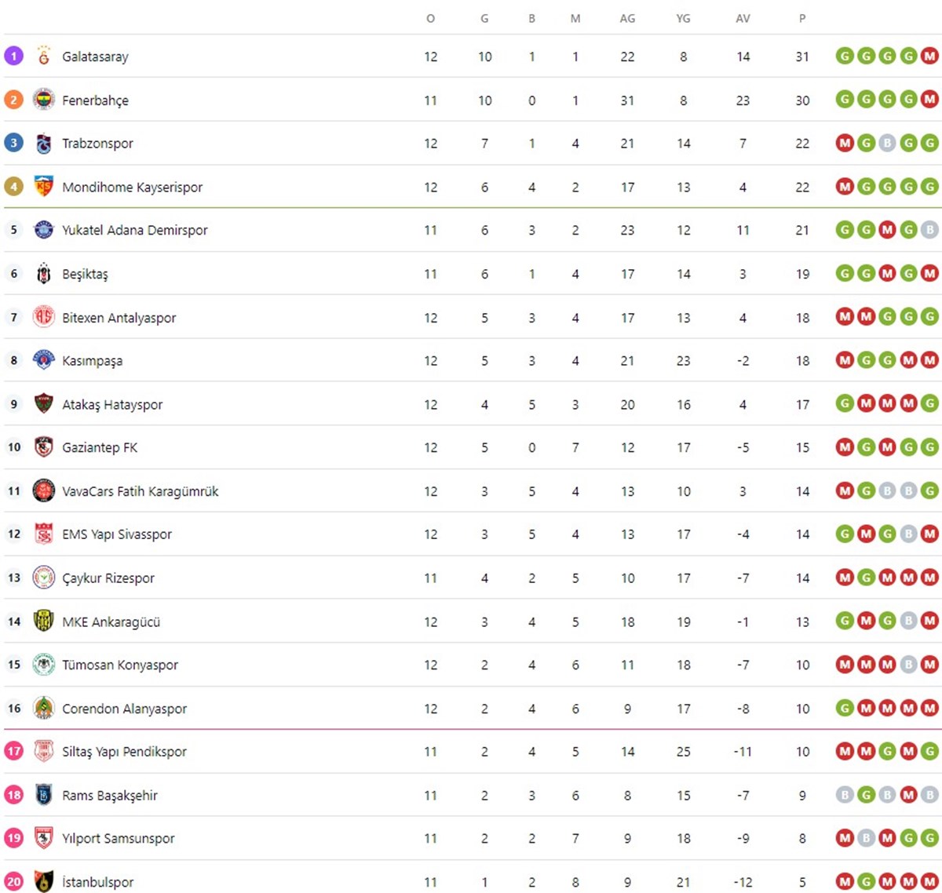Click the Gaziantep FK club logo

coord(44,447)
